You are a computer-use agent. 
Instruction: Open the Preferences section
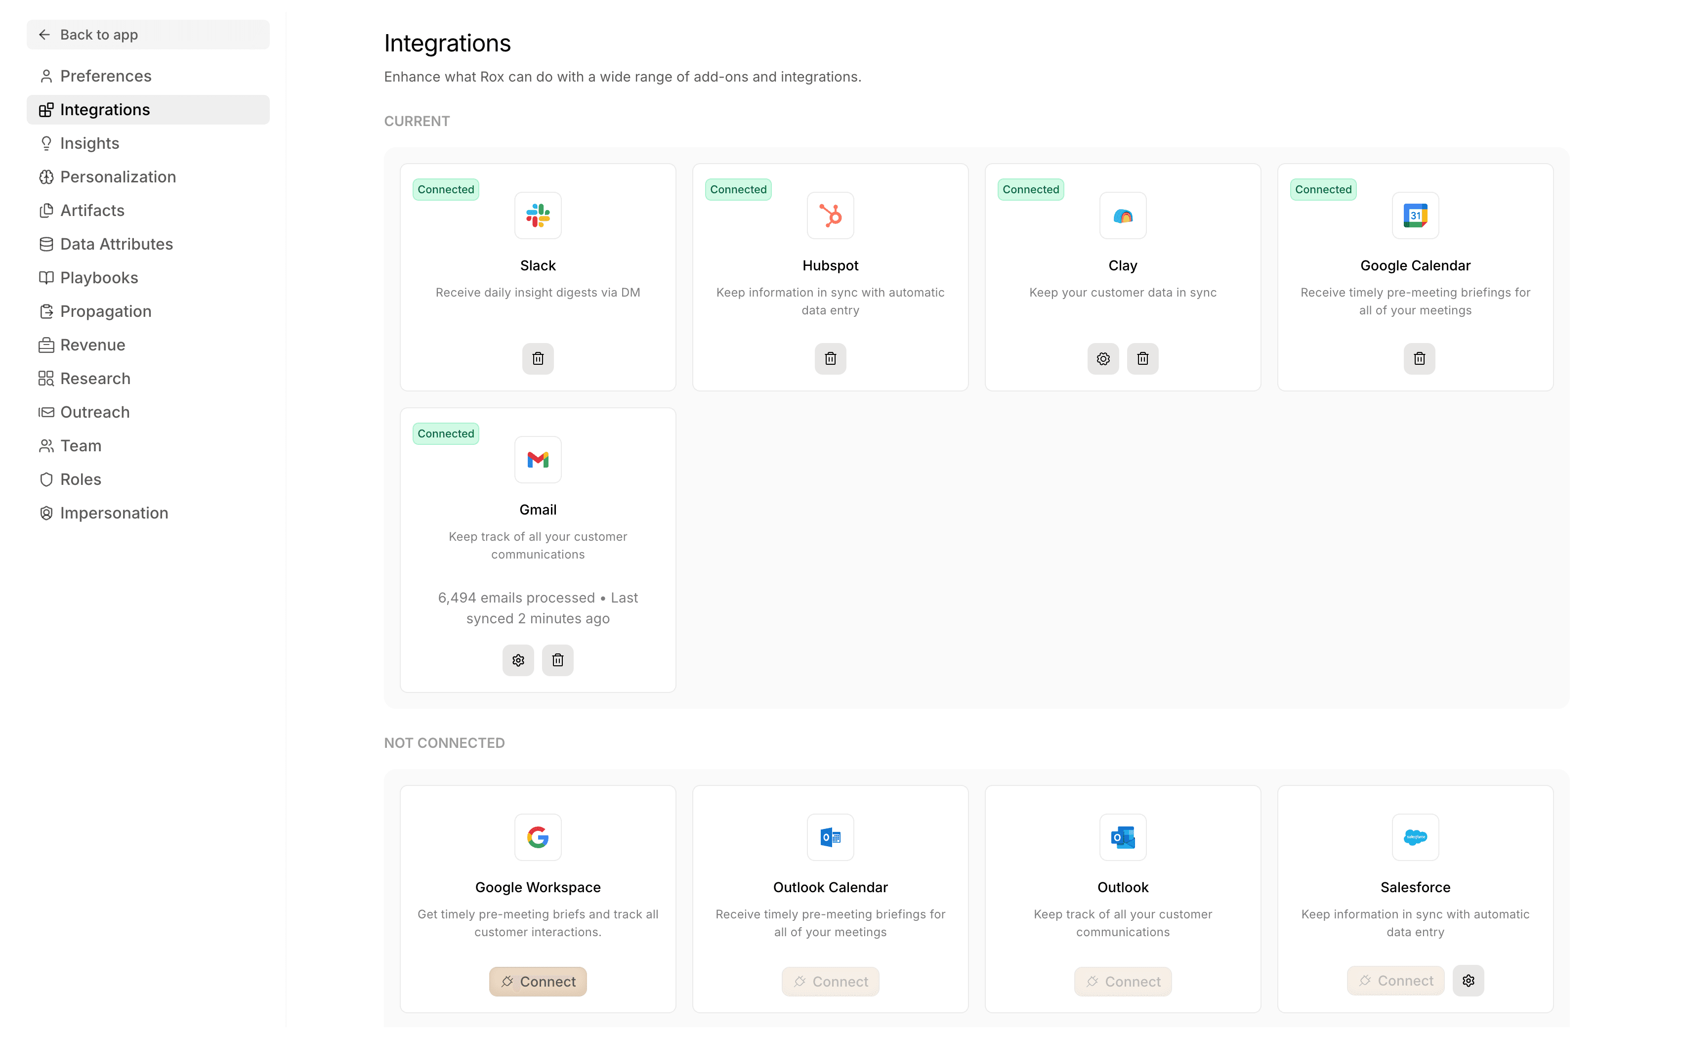pyautogui.click(x=106, y=76)
